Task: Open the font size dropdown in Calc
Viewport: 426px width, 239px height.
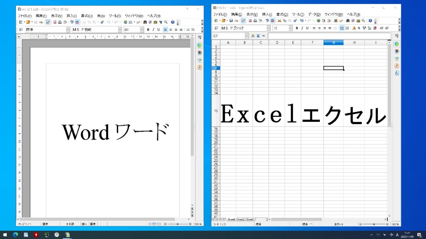Action: pos(290,28)
